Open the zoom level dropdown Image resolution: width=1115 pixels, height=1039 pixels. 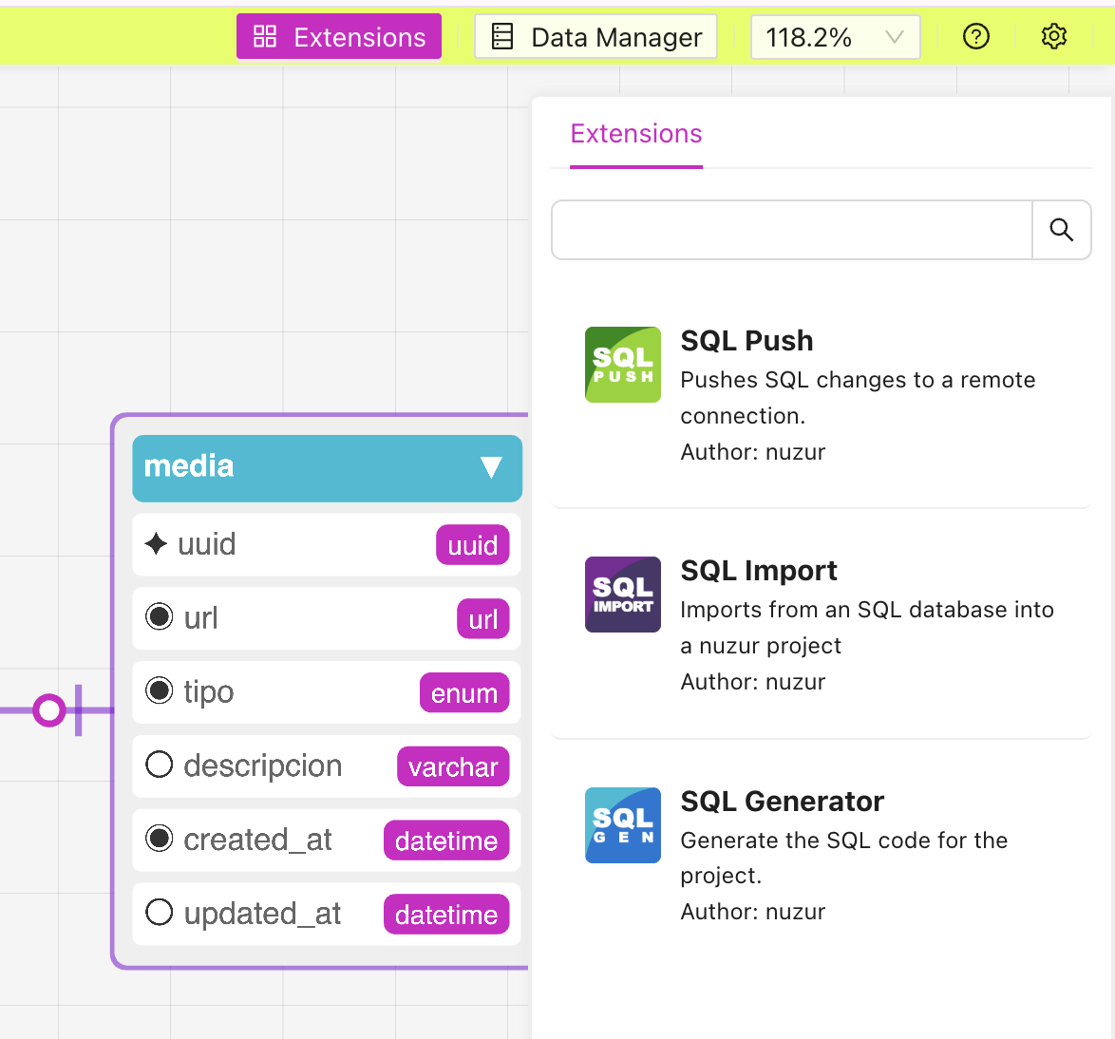tap(835, 37)
